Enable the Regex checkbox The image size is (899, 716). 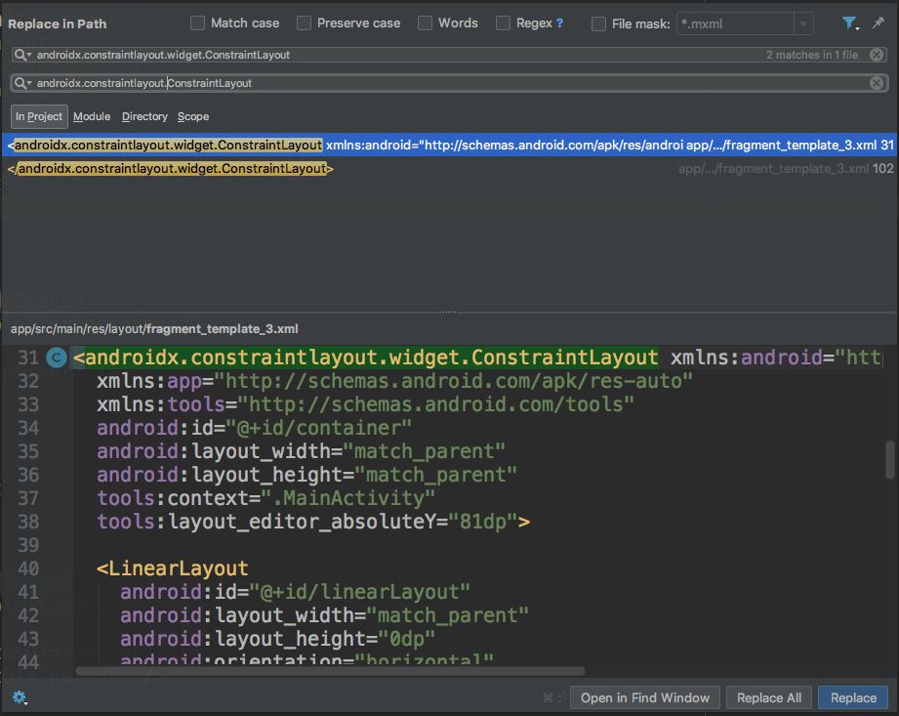coord(503,22)
